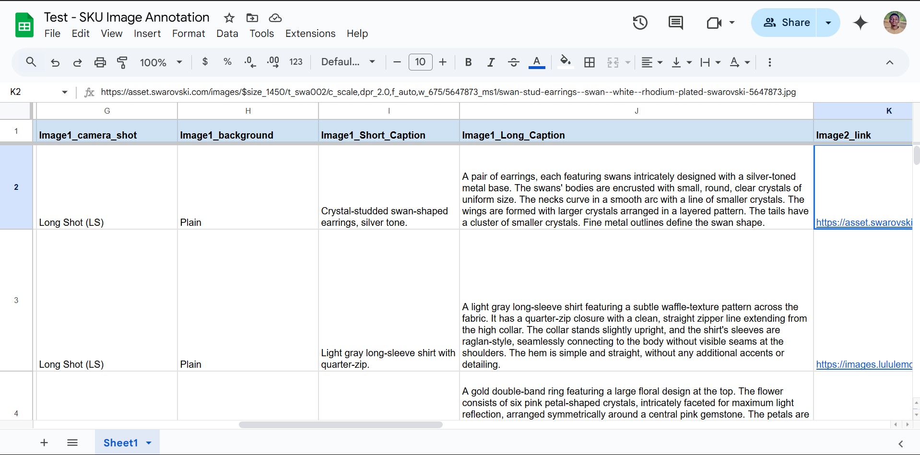Open the Format menu
The height and width of the screenshot is (455, 920).
tap(189, 34)
